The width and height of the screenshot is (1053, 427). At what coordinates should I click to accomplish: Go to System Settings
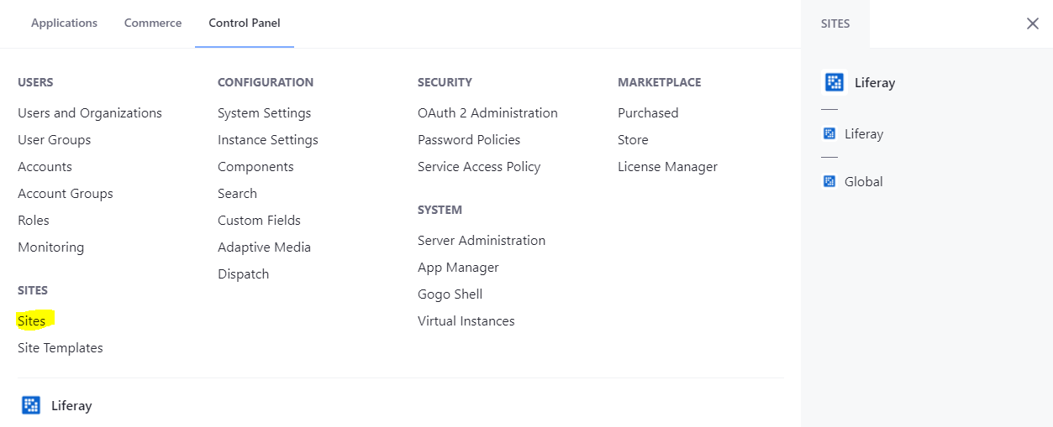pos(264,113)
